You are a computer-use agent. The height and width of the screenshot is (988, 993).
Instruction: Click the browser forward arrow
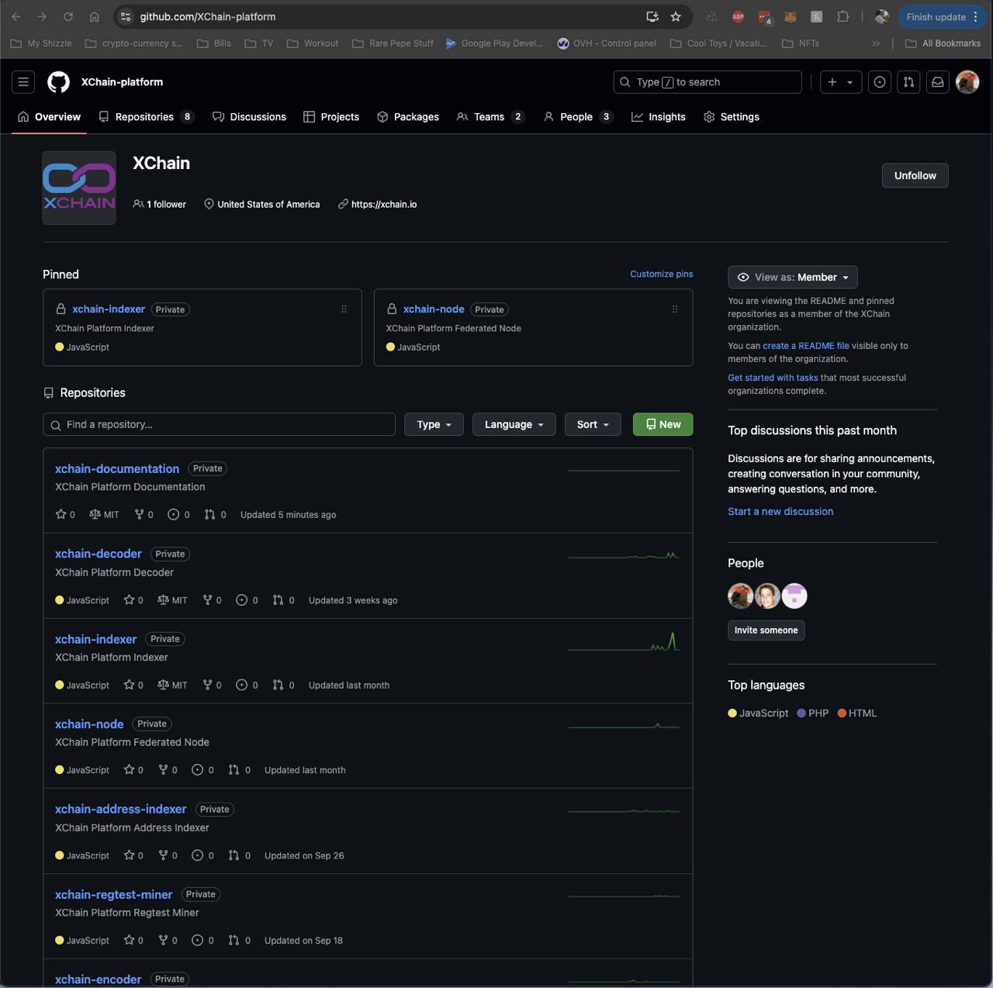(x=42, y=16)
